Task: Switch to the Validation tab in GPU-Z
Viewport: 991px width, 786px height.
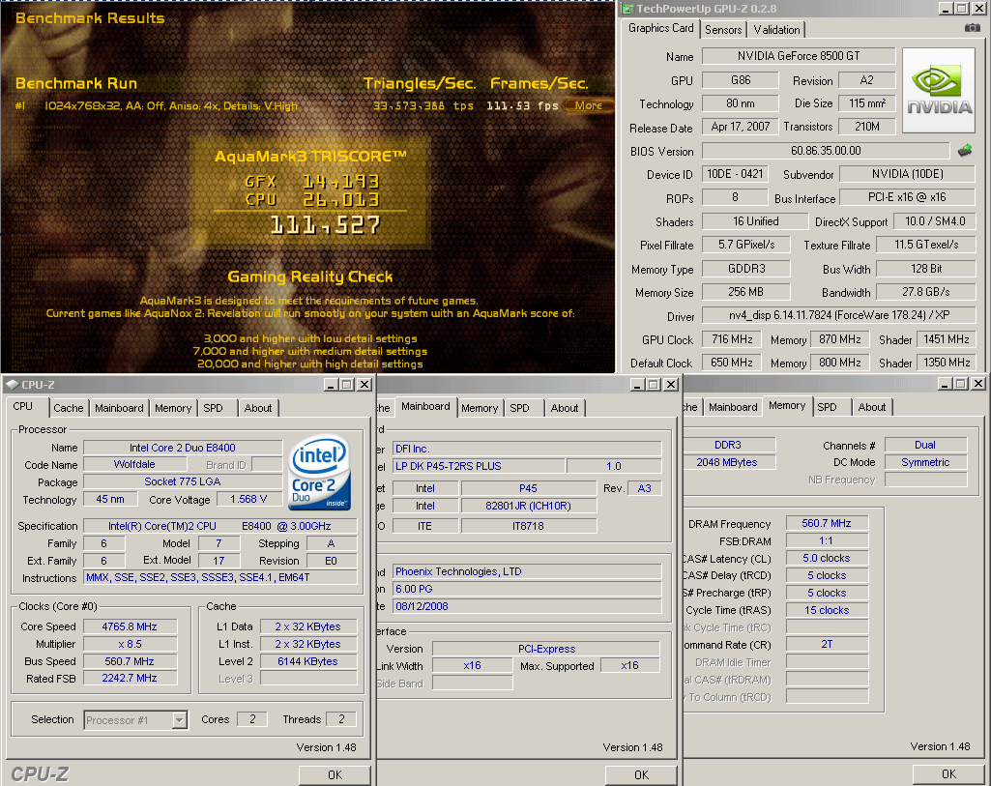Action: coord(776,30)
